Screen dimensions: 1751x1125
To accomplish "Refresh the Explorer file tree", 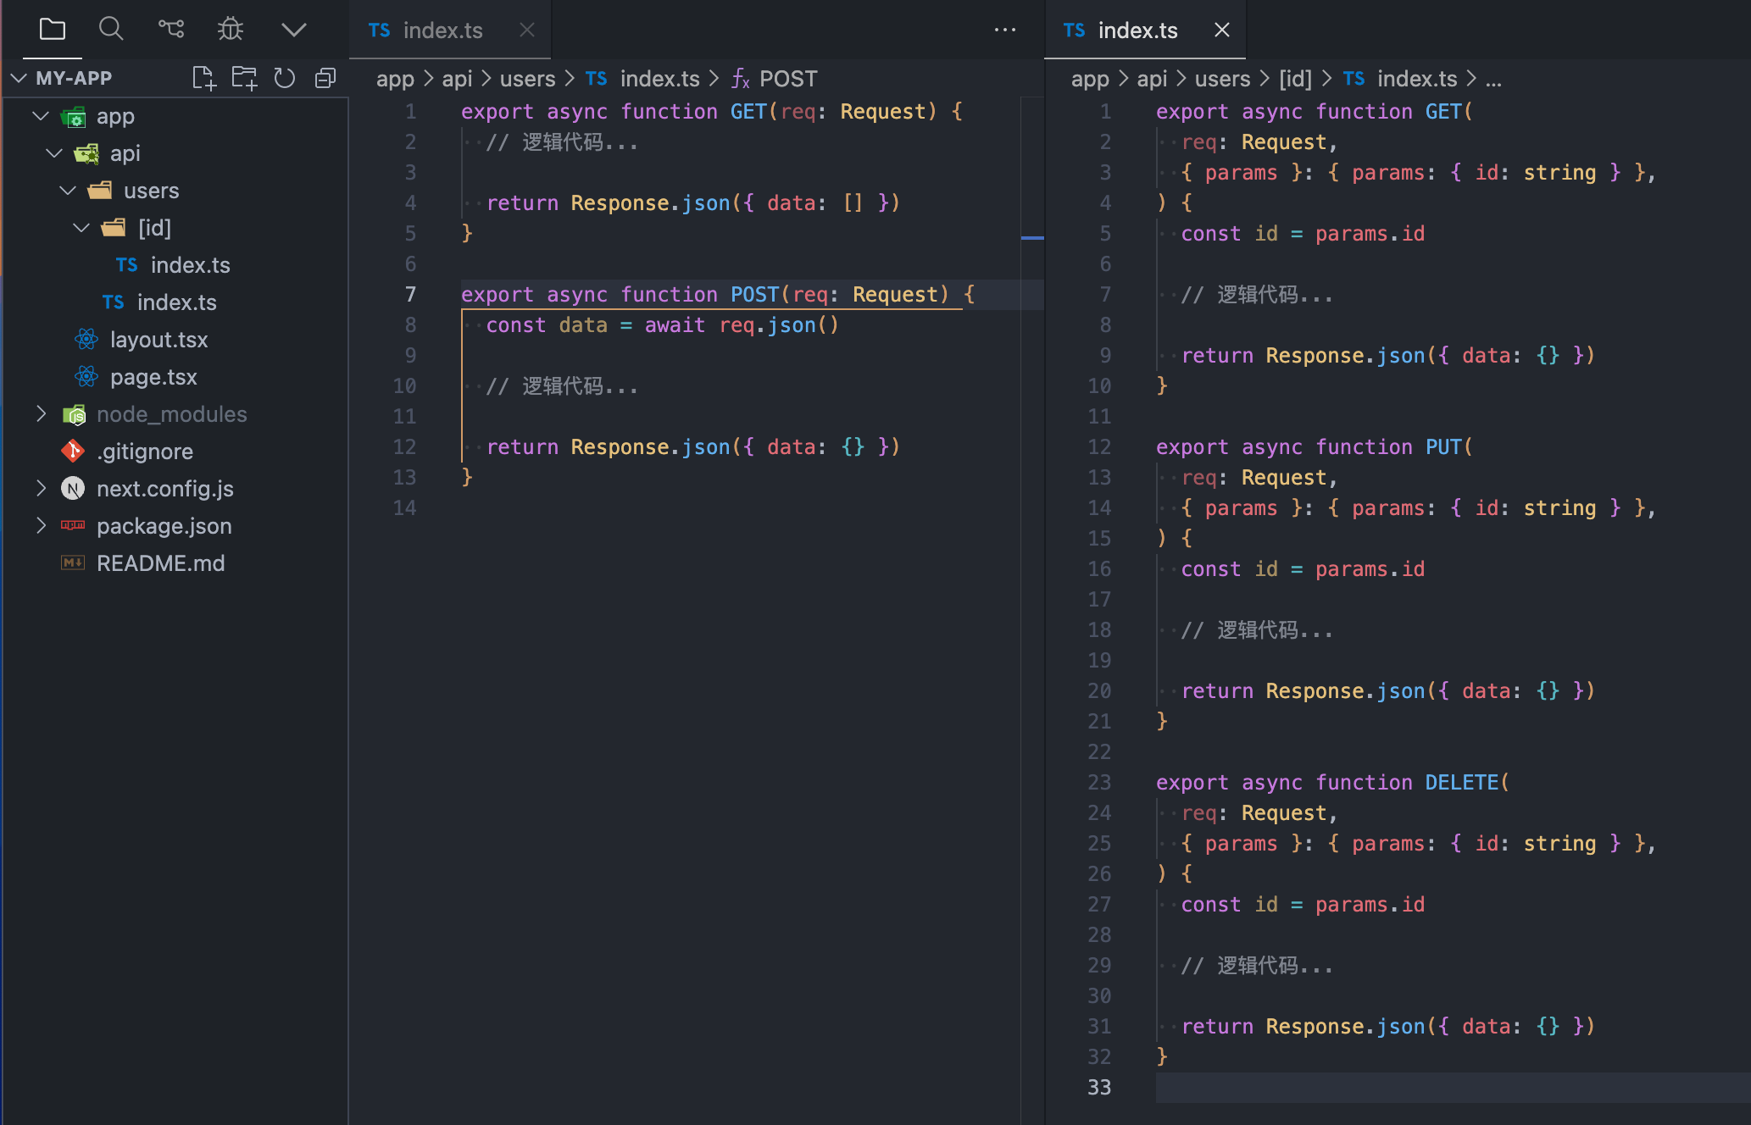I will tap(284, 77).
